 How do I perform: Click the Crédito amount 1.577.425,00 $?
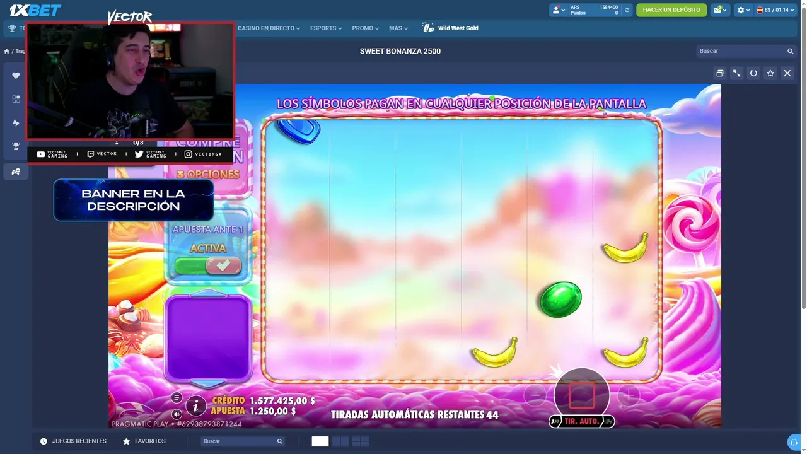[x=282, y=401]
